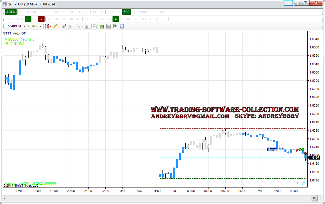This screenshot has height=204, width=325.
Task: Open the cursor pointer type menu
Action: 79,26
